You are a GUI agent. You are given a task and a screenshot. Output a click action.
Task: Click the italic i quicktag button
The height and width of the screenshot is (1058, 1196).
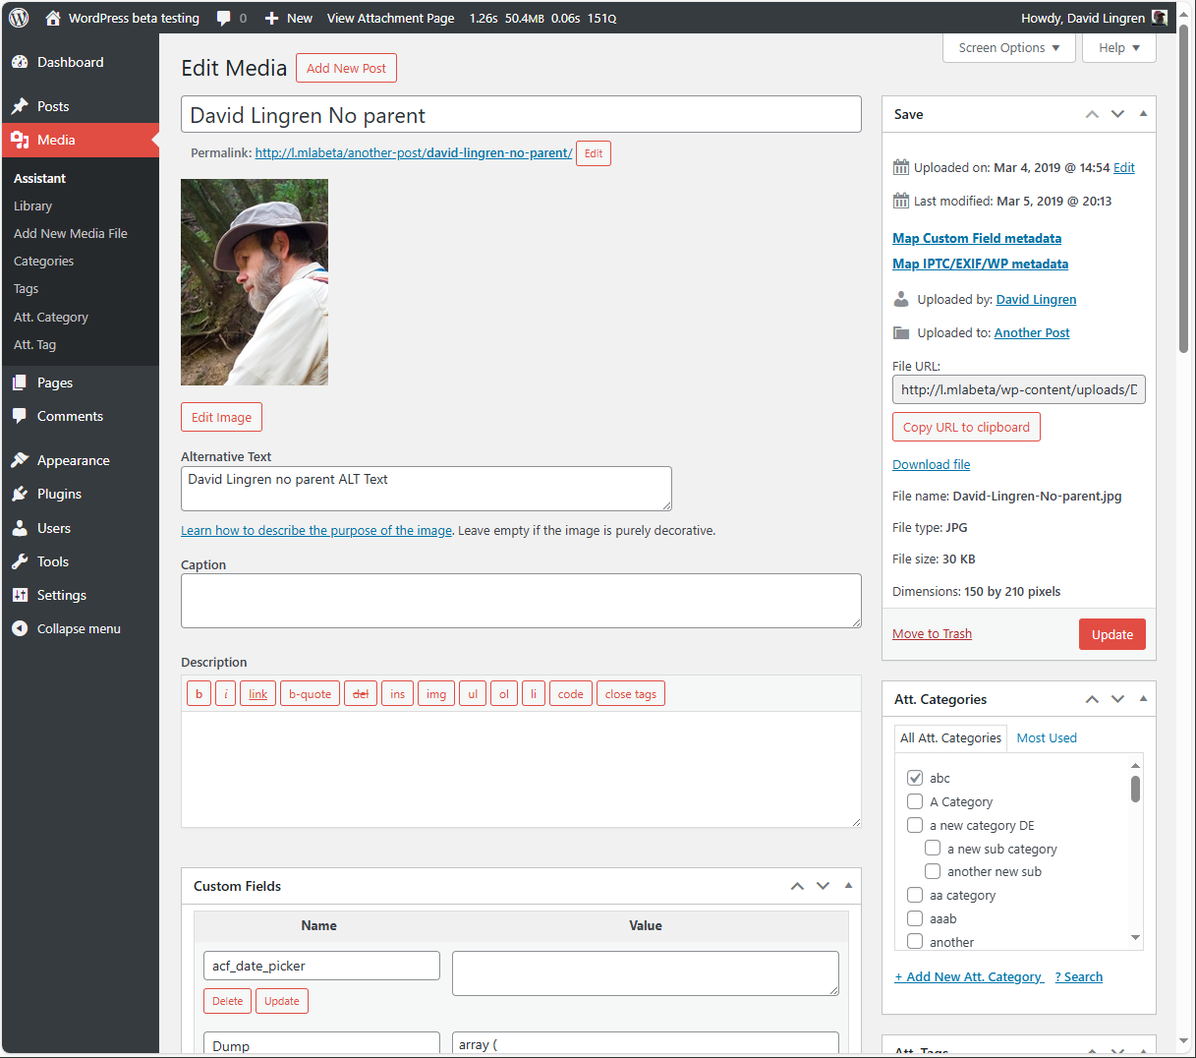click(225, 693)
